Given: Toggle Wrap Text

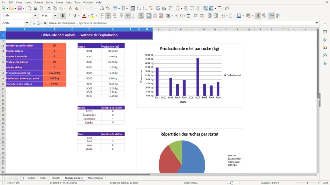Looking at the screenshot, I should (141, 16).
